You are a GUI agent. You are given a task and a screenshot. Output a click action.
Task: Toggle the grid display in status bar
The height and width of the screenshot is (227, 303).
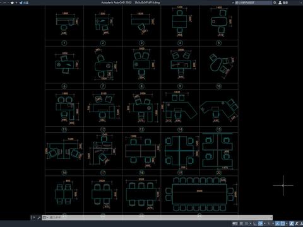coord(241,223)
